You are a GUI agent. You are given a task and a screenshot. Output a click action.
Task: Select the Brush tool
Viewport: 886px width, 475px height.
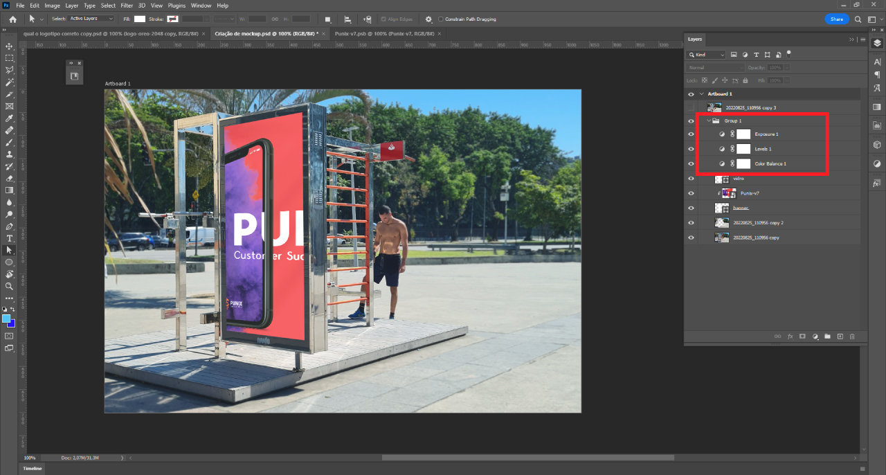coord(10,142)
